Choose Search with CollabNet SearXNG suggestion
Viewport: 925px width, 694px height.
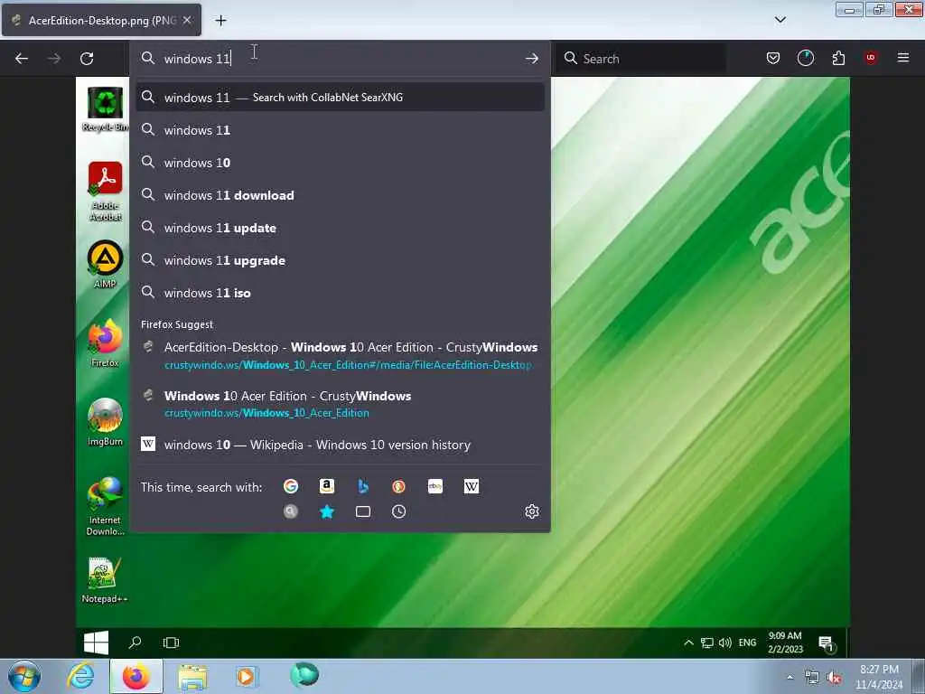[340, 98]
